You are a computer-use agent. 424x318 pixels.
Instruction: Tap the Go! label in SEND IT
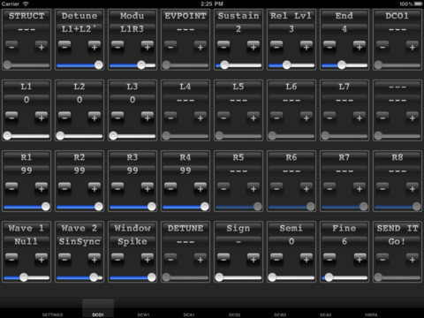[x=397, y=241]
